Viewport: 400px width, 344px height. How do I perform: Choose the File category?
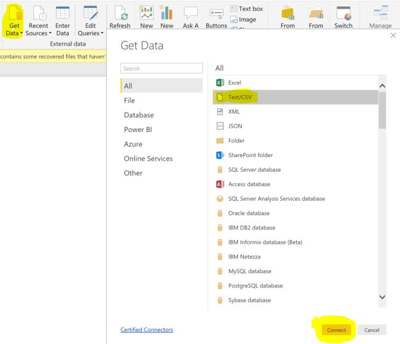point(162,100)
